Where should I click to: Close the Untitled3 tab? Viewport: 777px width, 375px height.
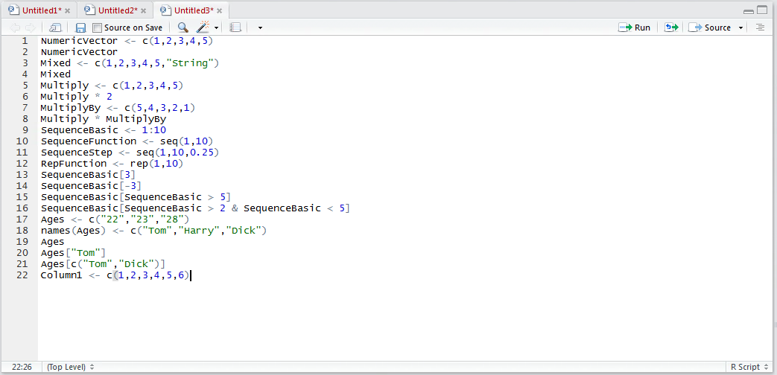[220, 11]
